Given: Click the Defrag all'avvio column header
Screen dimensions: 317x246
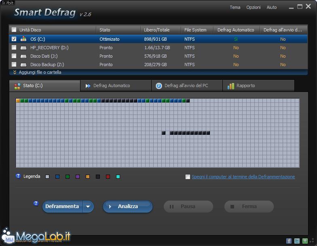Looking at the screenshot, I should 283,30.
